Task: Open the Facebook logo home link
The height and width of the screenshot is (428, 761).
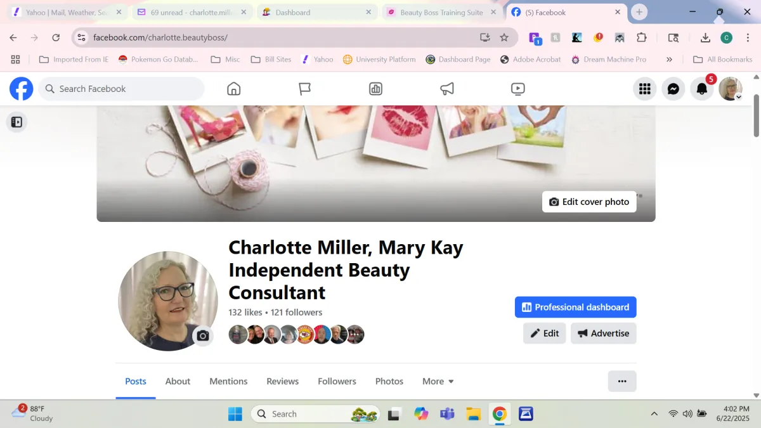Action: coord(21,89)
